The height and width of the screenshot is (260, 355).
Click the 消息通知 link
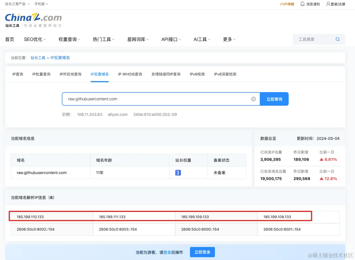click(313, 4)
